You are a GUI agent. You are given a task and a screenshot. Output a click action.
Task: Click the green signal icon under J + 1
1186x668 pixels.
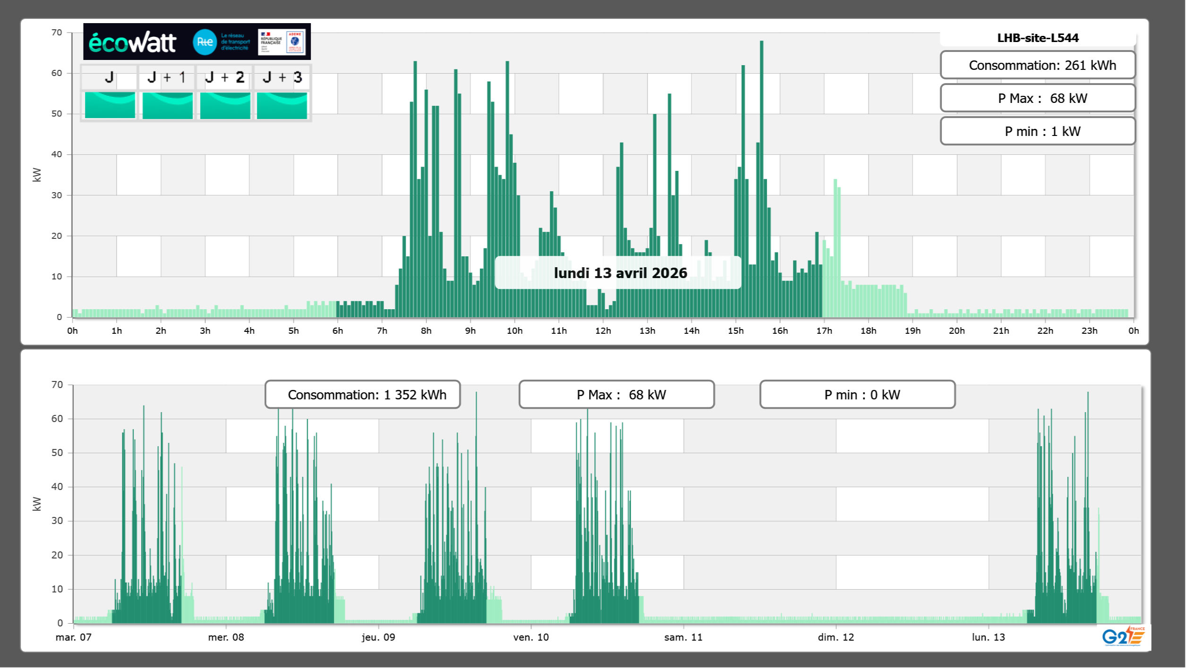click(167, 105)
